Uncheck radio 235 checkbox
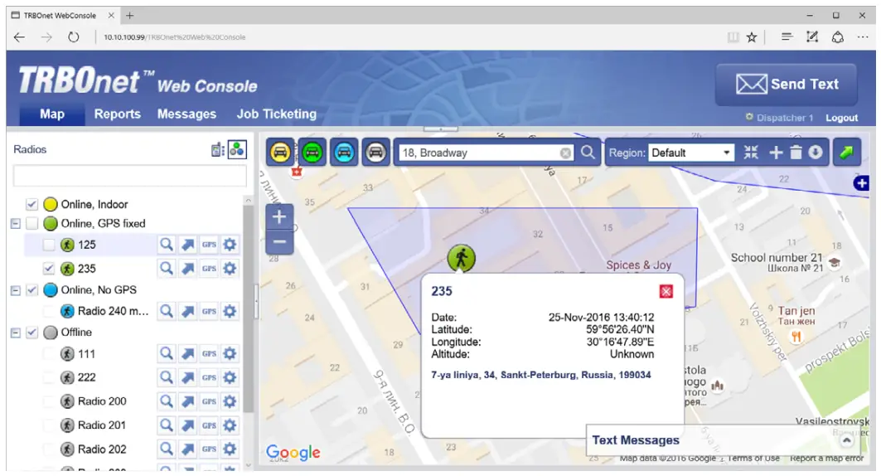 (49, 269)
